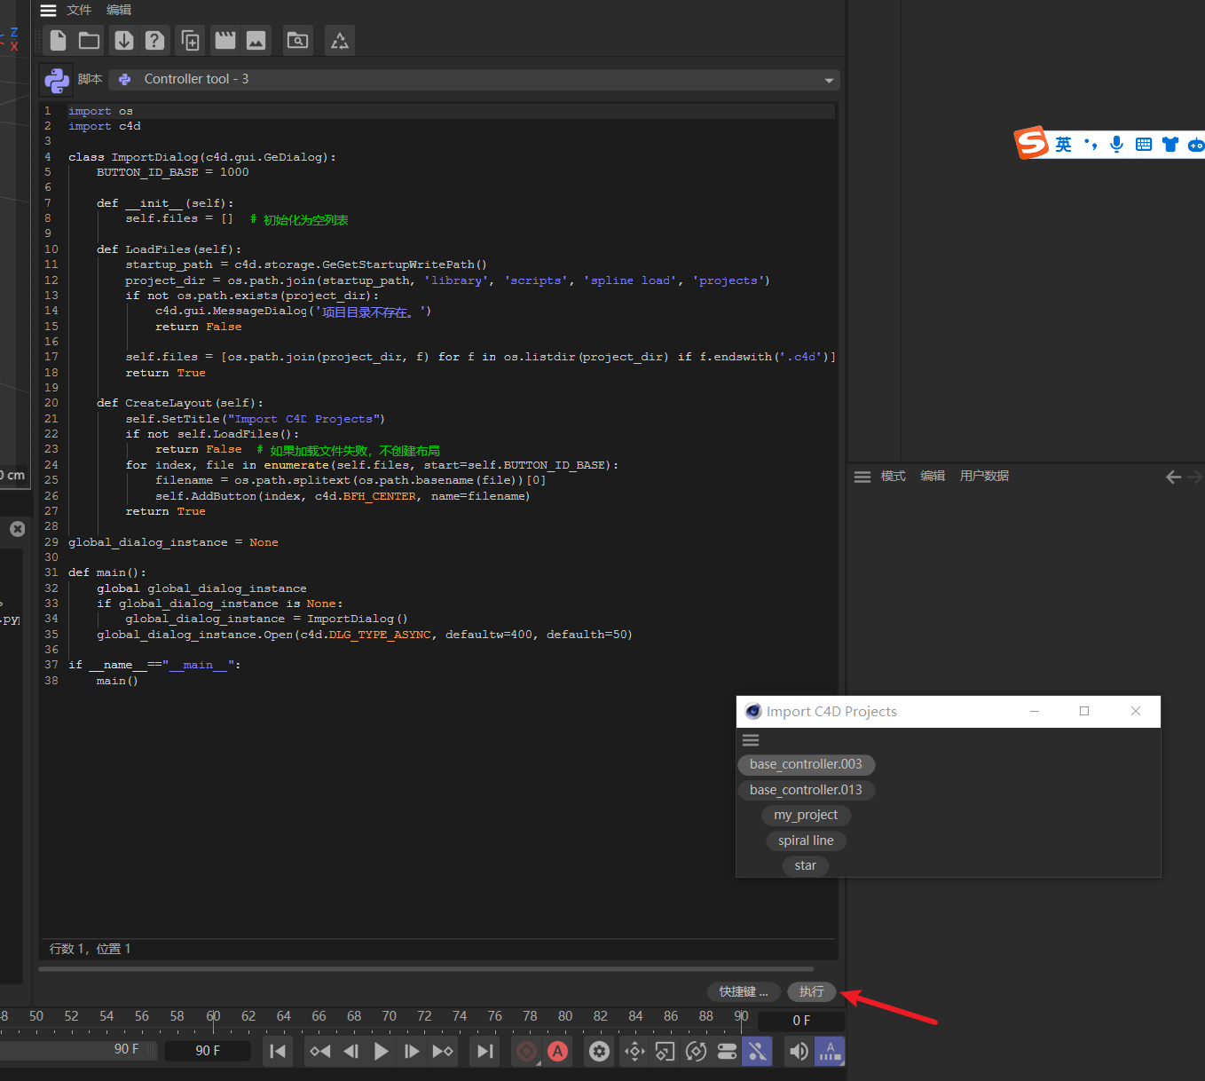Toggle timeline sound speaker icon
1205x1081 pixels.
(799, 1052)
